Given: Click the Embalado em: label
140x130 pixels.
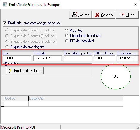Looking at the screenshot, I should click(127, 53).
